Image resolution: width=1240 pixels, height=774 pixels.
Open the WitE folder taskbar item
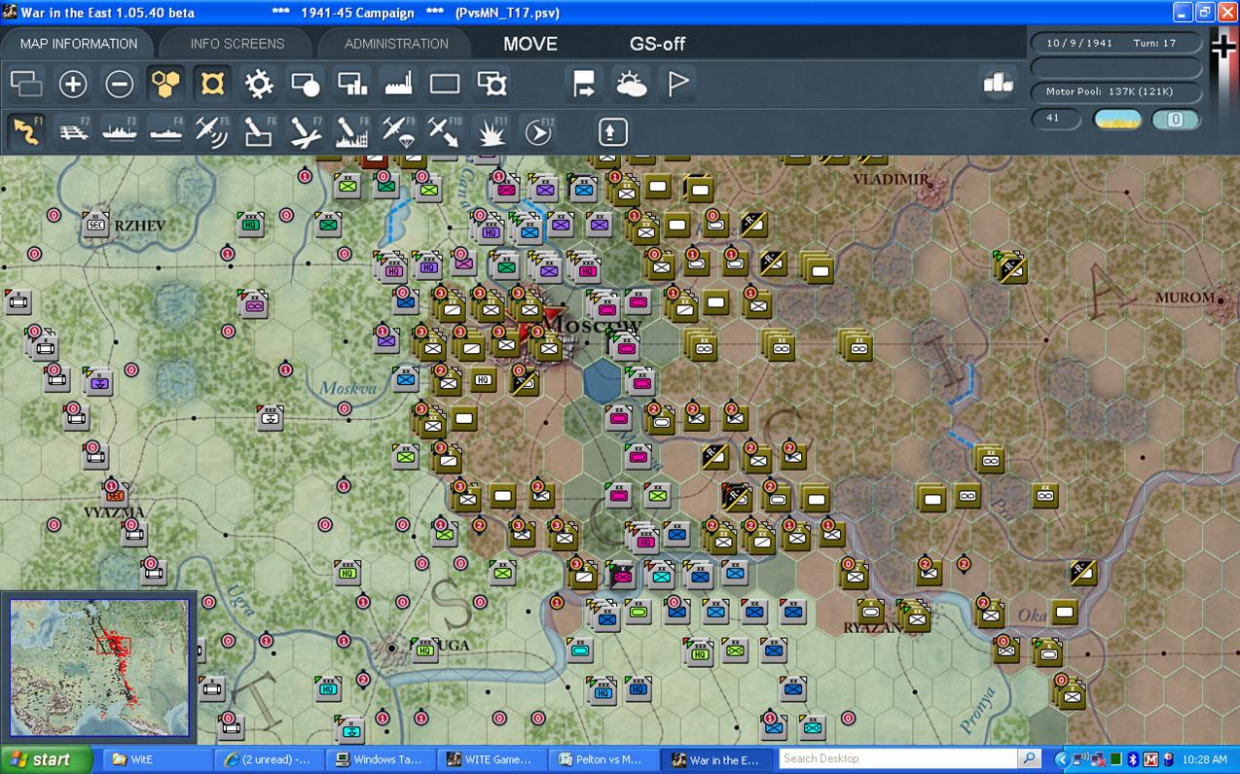(157, 759)
